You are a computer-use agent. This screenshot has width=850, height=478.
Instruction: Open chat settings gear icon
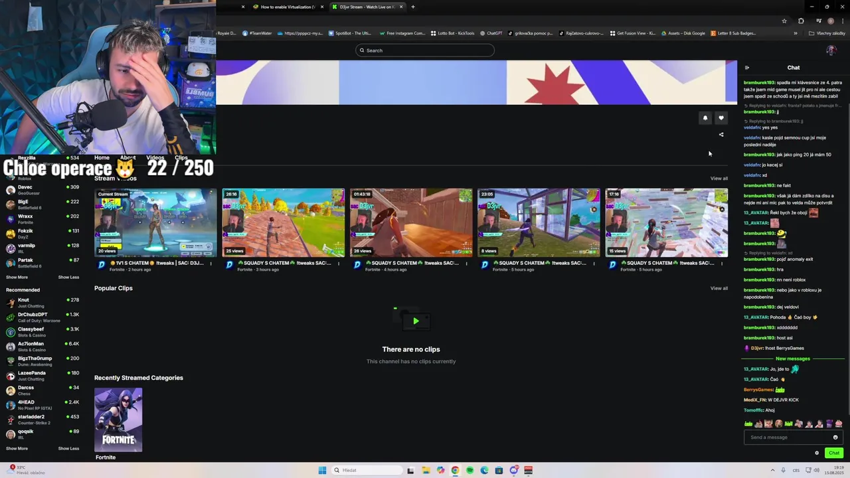coord(817,453)
